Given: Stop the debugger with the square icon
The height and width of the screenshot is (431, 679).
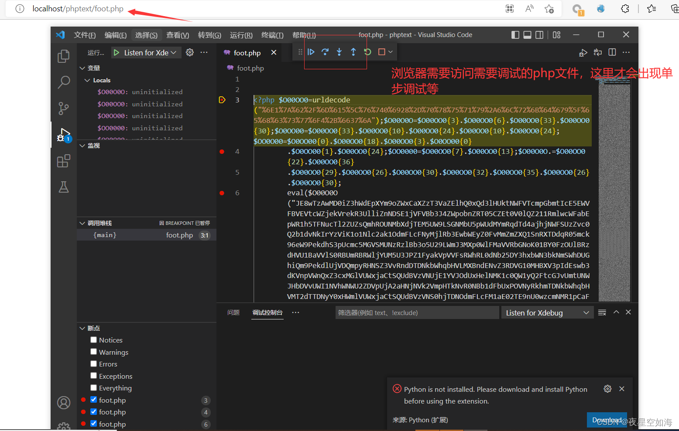Looking at the screenshot, I should click(381, 52).
